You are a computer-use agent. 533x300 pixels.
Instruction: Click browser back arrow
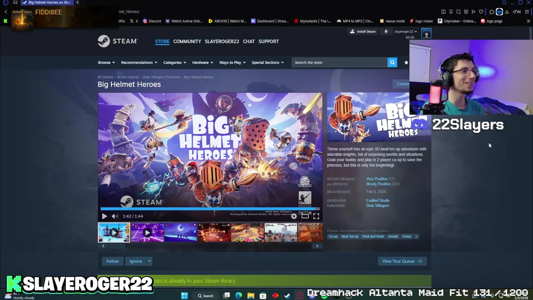click(x=5, y=12)
